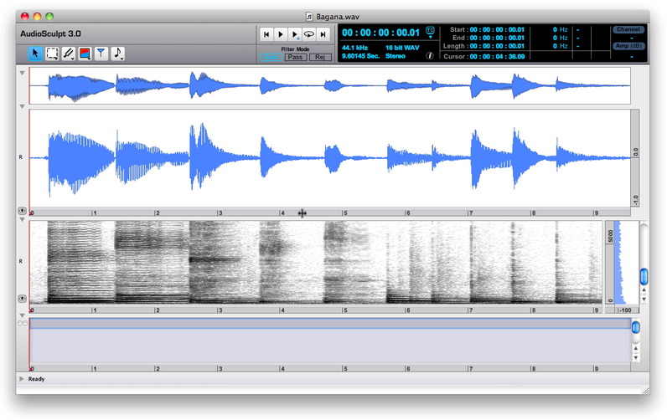This screenshot has width=667, height=420.
Task: Click the R channel label beside sonogram
Action: 20,261
